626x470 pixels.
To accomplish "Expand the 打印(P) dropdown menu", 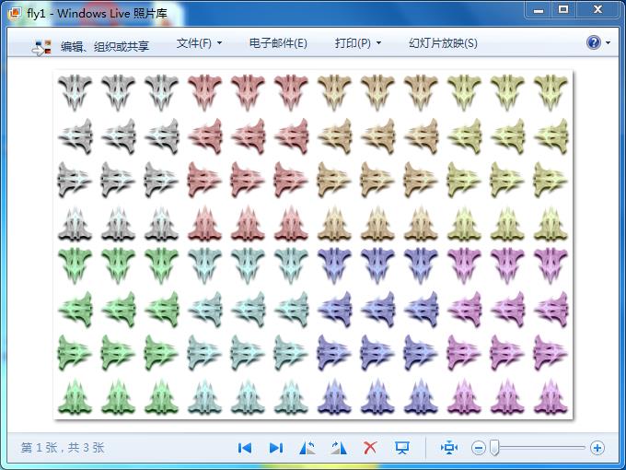I will (357, 43).
